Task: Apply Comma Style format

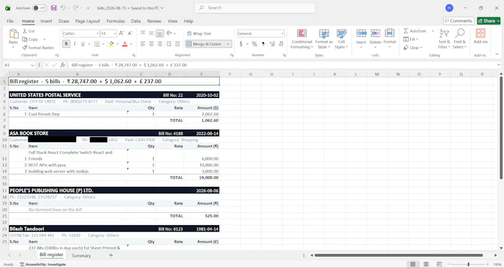Action: [263, 44]
